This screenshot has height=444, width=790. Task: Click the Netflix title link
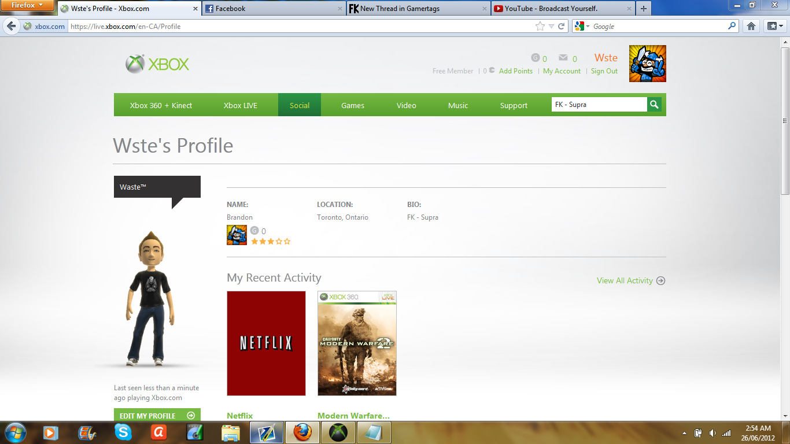240,416
